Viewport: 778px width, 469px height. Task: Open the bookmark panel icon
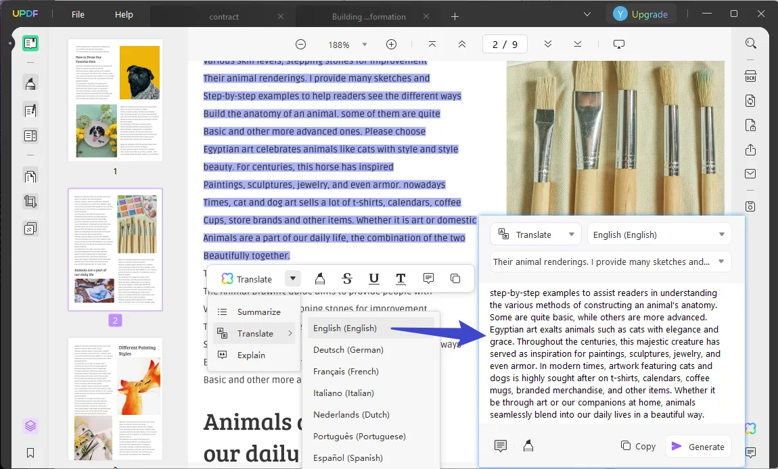pyautogui.click(x=30, y=453)
